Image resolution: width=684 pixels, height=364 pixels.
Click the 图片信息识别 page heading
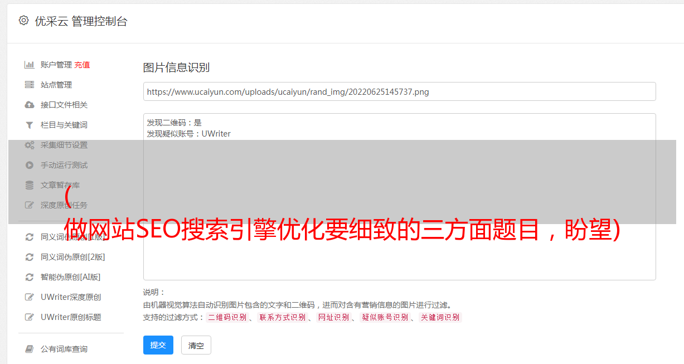[176, 67]
